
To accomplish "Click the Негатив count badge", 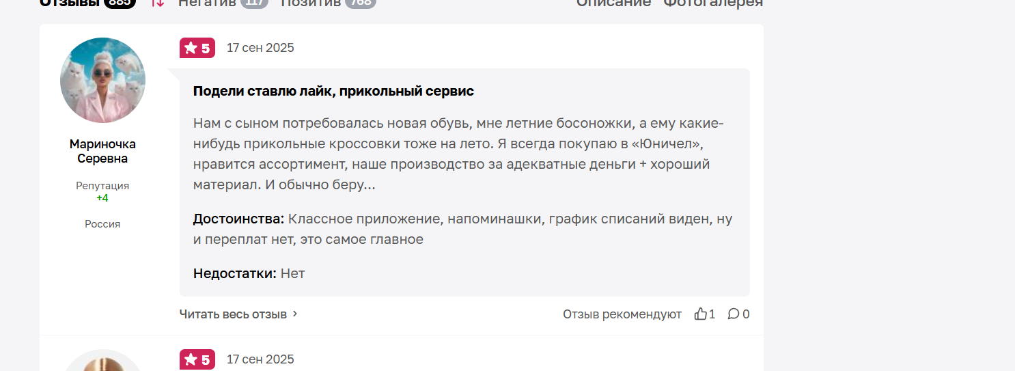I will [x=254, y=3].
